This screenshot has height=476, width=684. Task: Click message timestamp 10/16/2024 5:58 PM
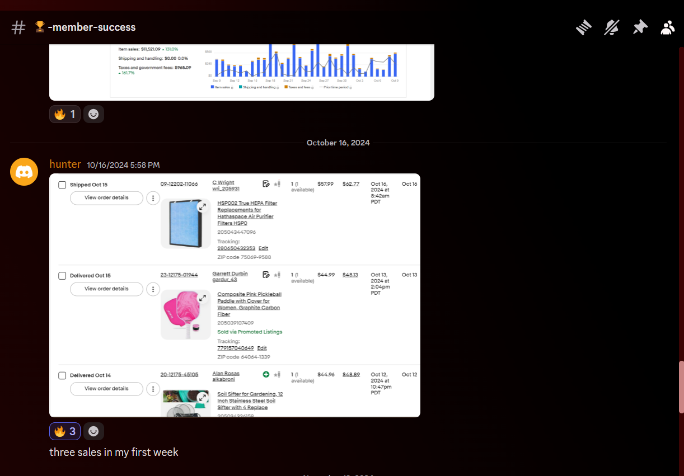coord(123,165)
